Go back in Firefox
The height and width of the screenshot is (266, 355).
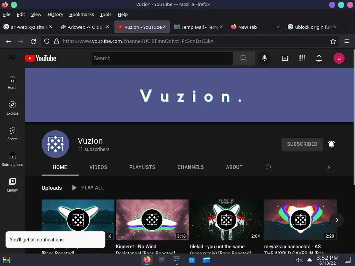point(8,42)
